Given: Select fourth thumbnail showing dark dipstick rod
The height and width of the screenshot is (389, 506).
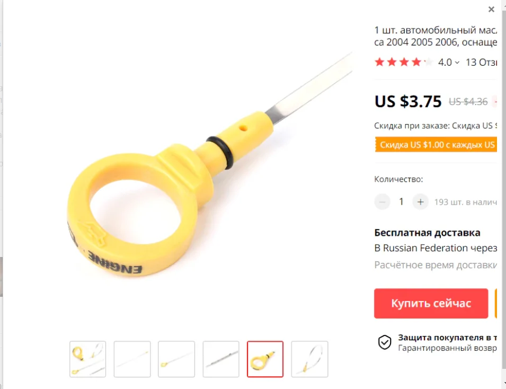Looking at the screenshot, I should tap(221, 359).
